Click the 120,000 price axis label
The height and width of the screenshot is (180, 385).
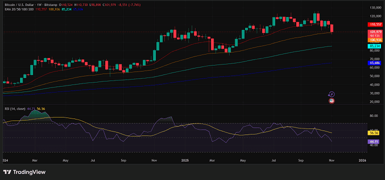point(375,16)
